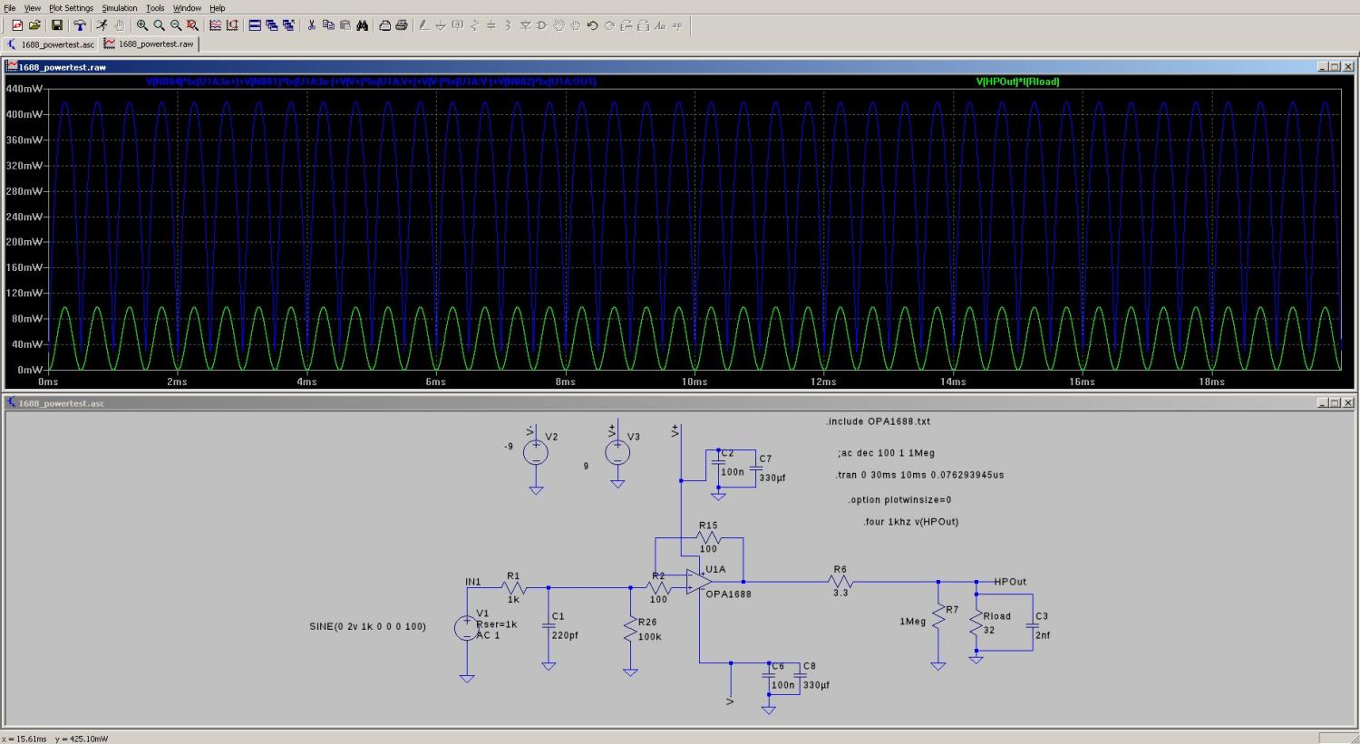Place a diode component
This screenshot has height=744, width=1360.
click(x=524, y=25)
